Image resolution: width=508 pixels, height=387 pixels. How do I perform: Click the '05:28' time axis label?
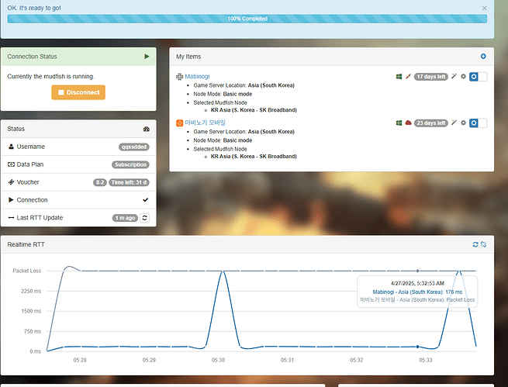80,360
